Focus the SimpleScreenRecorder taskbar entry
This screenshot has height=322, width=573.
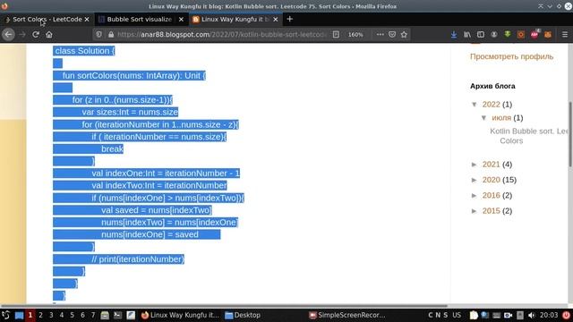pyautogui.click(x=346, y=315)
